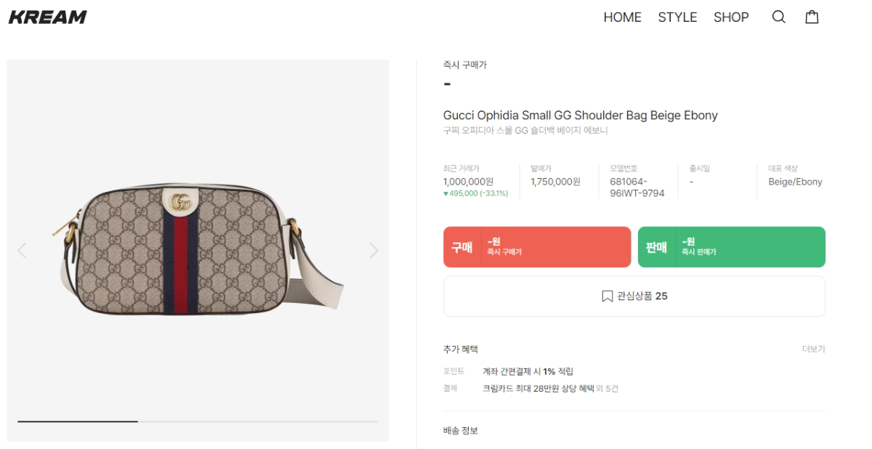Expand 추가 혜택 with 더보기
Screen dimensions: 872x449
(x=813, y=349)
